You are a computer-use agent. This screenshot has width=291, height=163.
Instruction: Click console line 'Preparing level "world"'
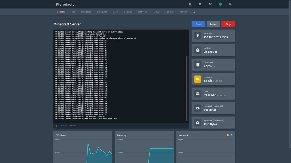tap(80, 36)
